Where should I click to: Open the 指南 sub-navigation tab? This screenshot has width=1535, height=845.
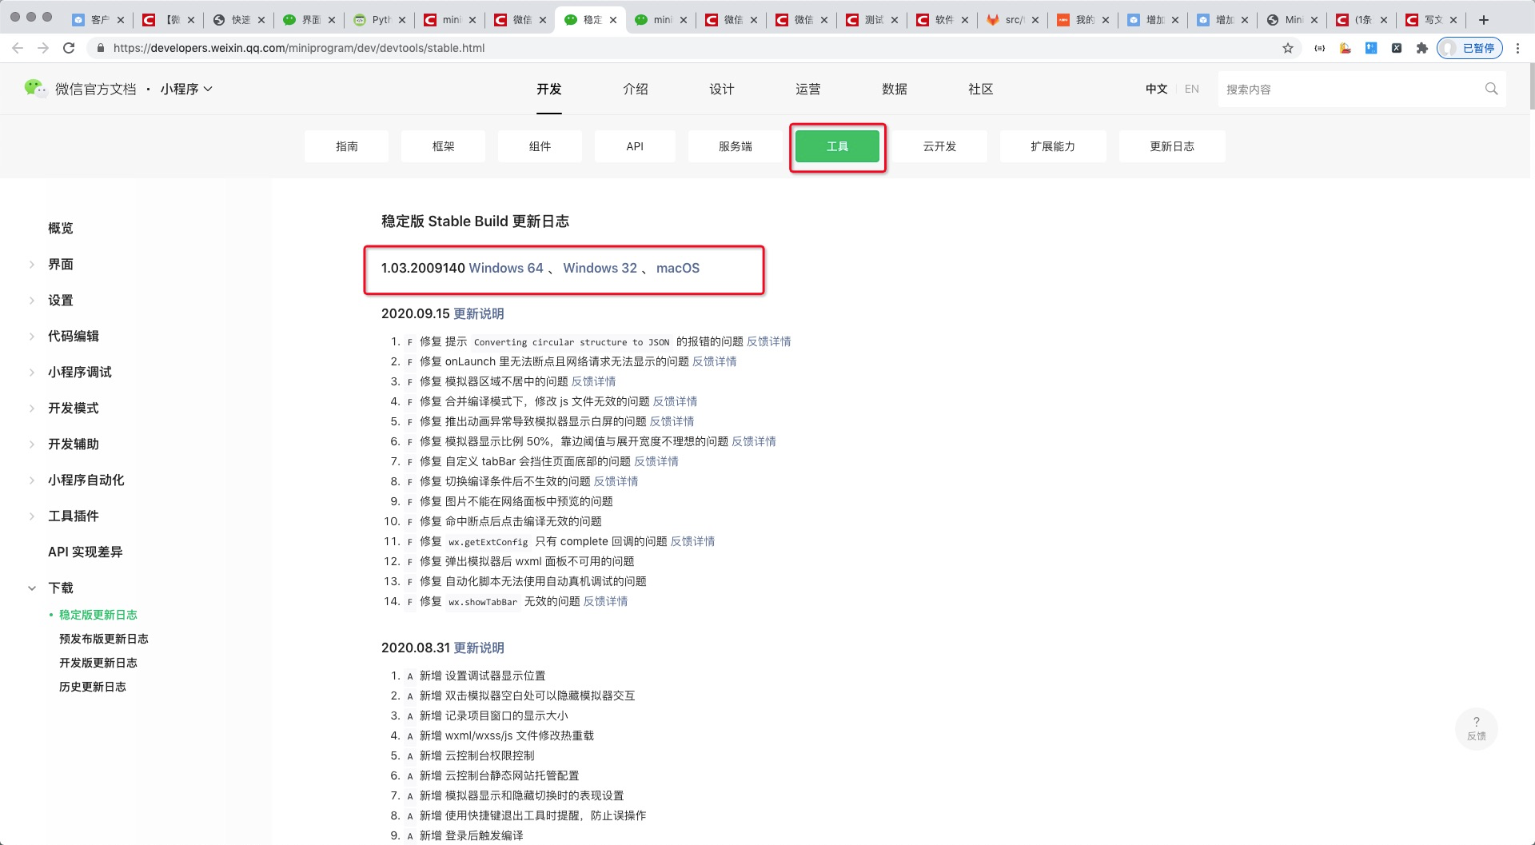(347, 146)
